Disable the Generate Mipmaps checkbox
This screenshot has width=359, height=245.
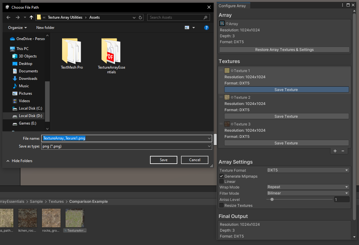222,176
